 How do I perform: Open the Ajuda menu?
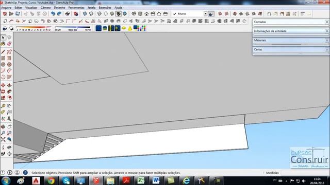tap(118, 8)
